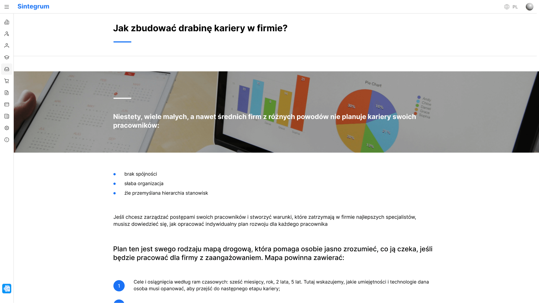Toggle the hamburger sidebar menu
Screen dimensions: 539x303
pos(7,7)
